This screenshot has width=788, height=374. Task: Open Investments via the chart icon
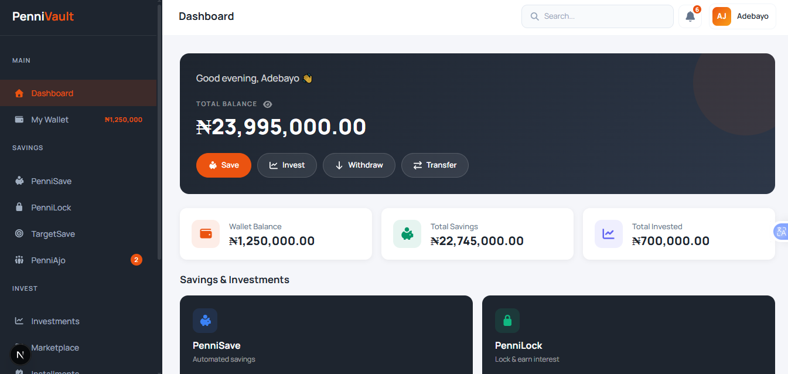(18, 321)
